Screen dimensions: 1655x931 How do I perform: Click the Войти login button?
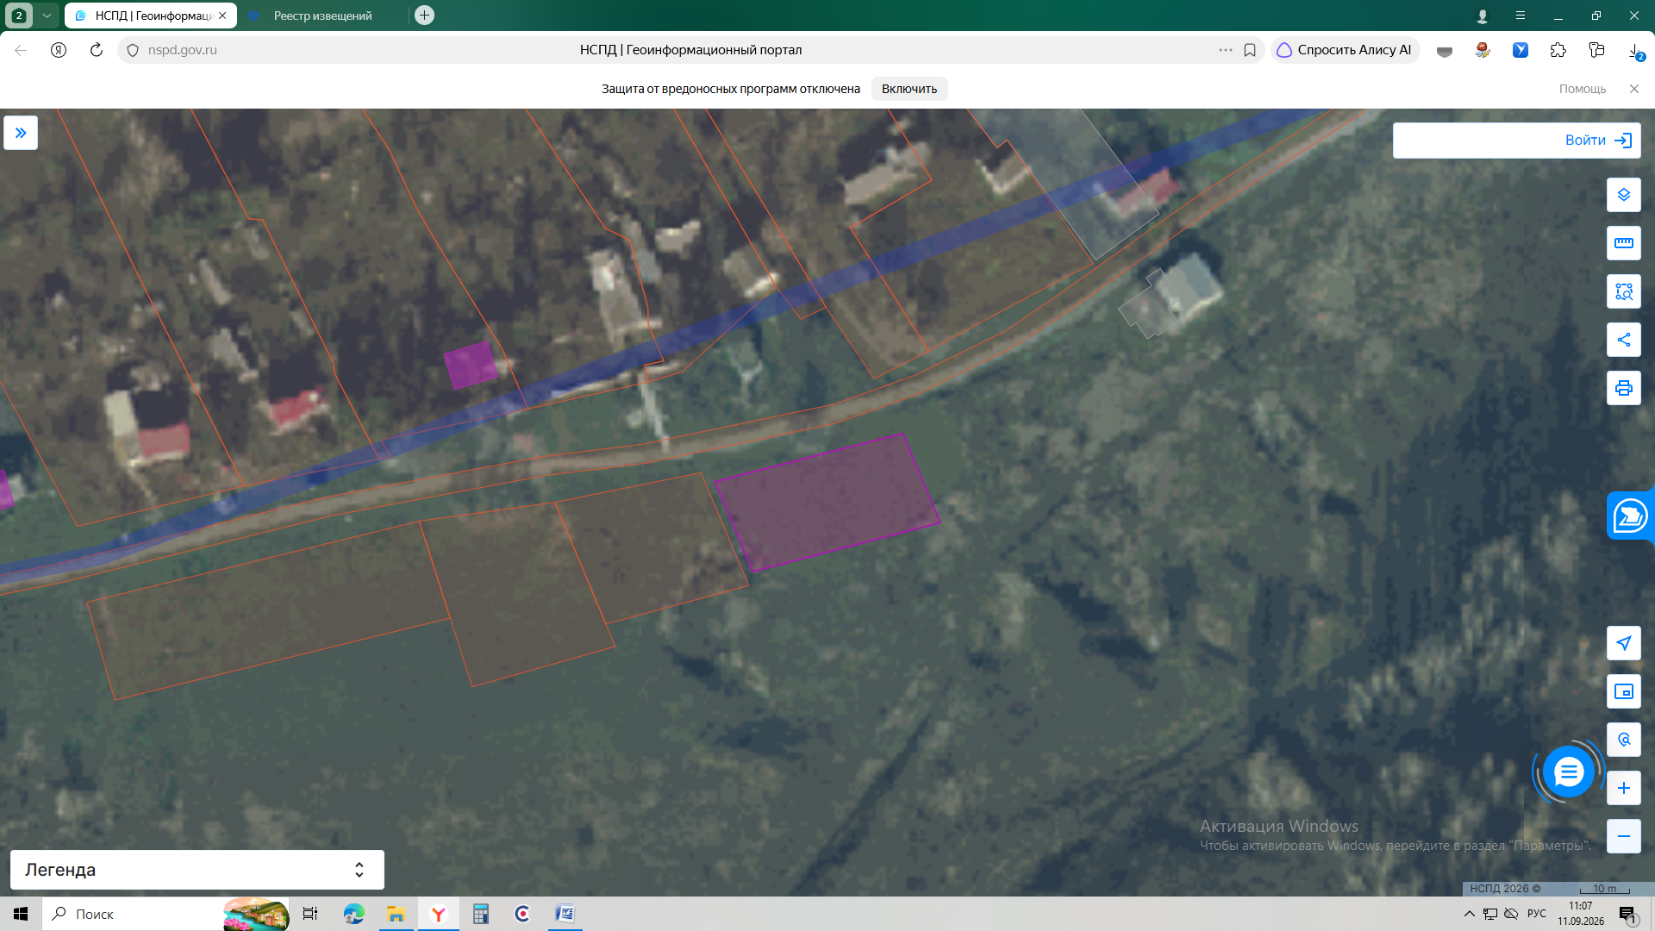pos(1516,141)
